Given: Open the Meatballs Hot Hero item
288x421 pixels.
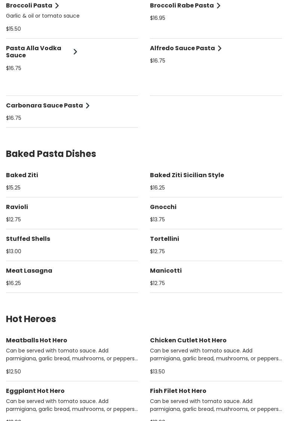Looking at the screenshot, I should pyautogui.click(x=37, y=340).
